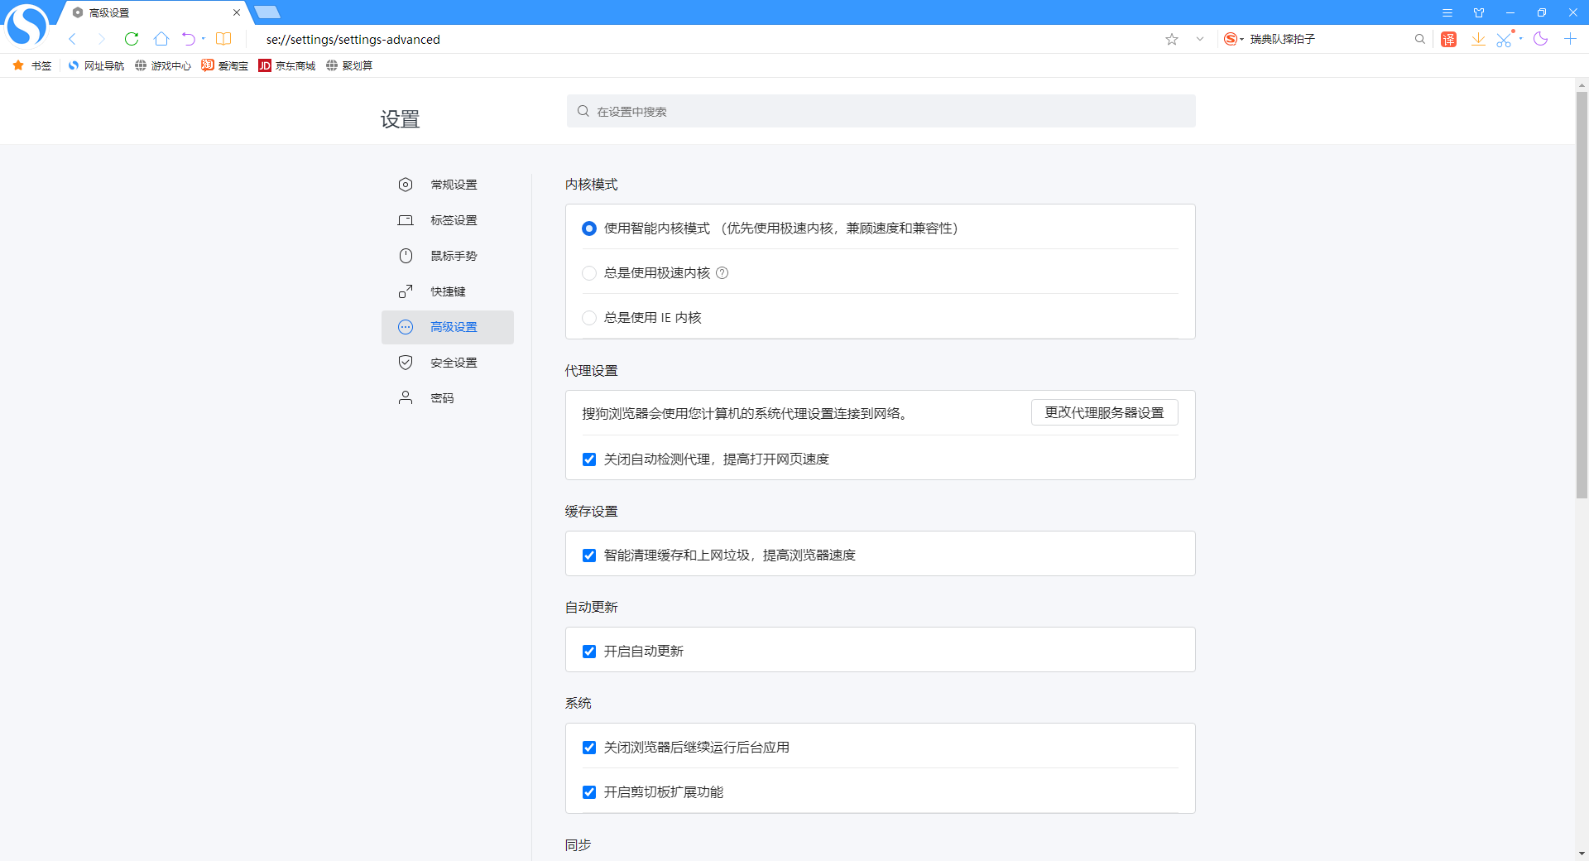
Task: Disable 开启自动更新 checkbox
Action: [588, 652]
